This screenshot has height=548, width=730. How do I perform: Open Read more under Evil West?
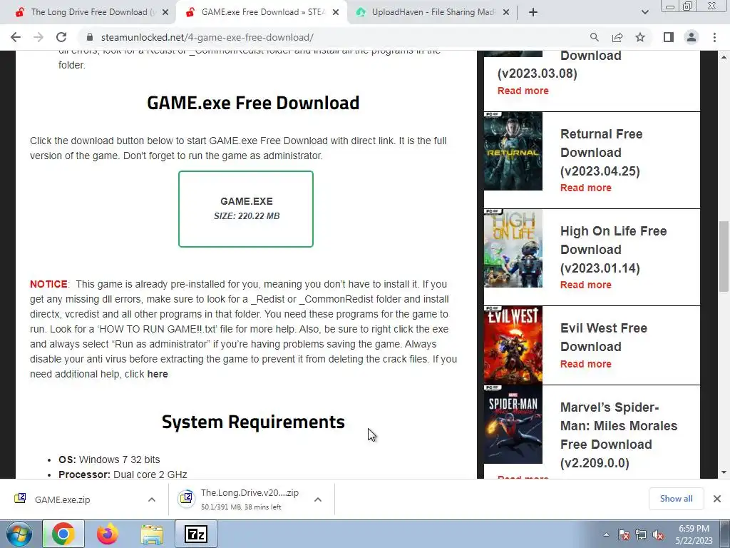pos(586,364)
